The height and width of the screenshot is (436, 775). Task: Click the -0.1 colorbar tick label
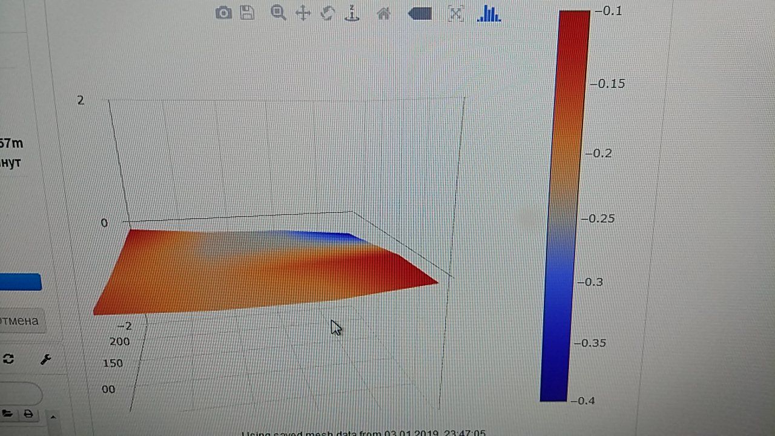(608, 11)
